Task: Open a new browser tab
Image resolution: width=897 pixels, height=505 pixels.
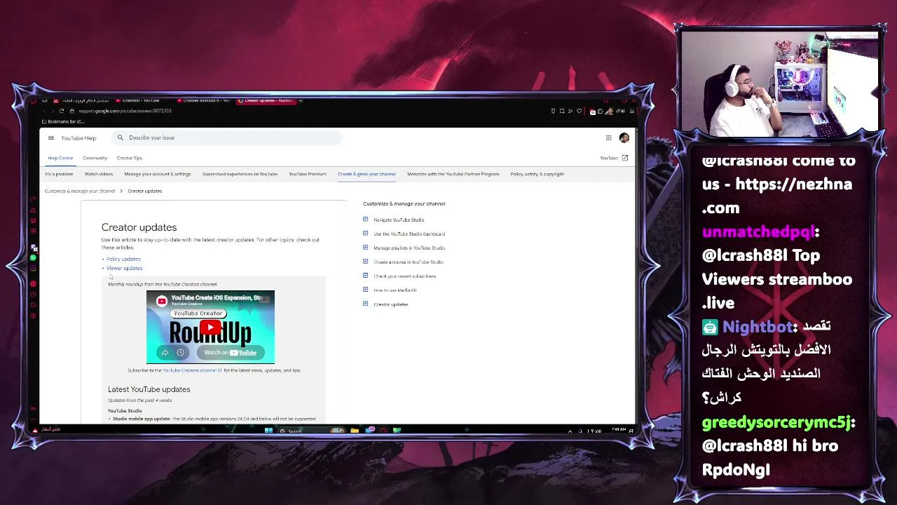Action: point(301,100)
